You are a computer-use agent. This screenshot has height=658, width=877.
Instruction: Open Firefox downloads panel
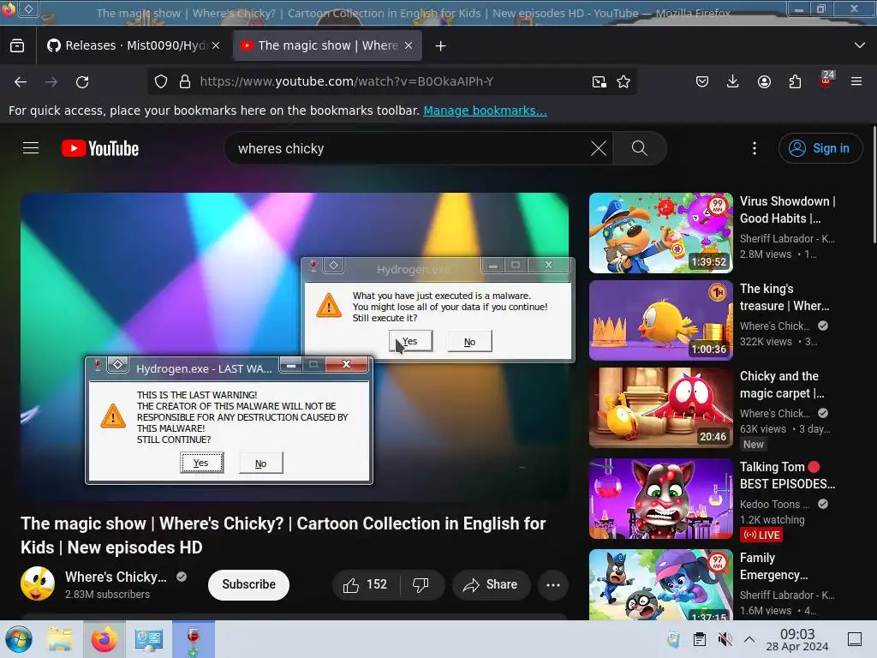coord(733,81)
